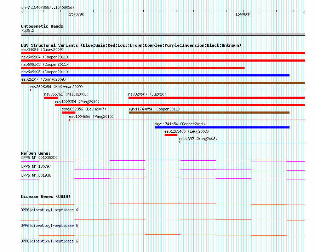315x252 pixels.
Task: Click the brown esv26207 (Conrad2009) complex bar
Action: (163, 83)
